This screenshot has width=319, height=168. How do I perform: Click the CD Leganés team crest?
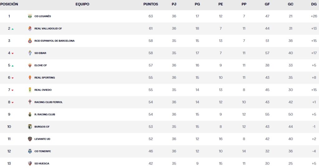pos(30,16)
